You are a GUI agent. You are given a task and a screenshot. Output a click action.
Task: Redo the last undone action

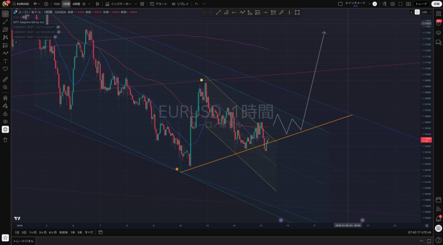[x=204, y=4]
